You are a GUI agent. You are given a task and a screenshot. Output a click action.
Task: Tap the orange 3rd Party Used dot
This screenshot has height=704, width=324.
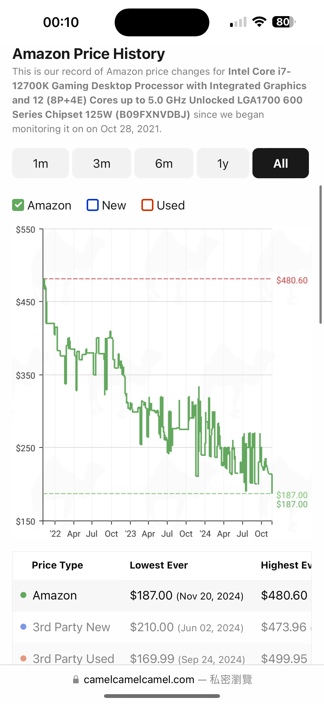(x=23, y=658)
